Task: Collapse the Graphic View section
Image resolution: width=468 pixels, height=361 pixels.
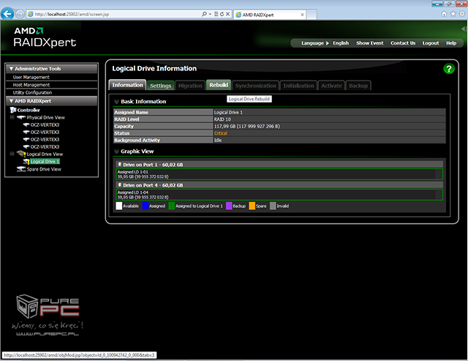Action: coord(116,152)
